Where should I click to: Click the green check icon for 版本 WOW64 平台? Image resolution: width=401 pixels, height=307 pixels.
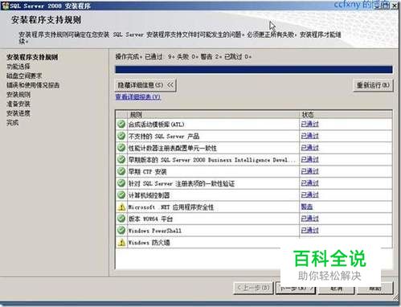coord(121,219)
